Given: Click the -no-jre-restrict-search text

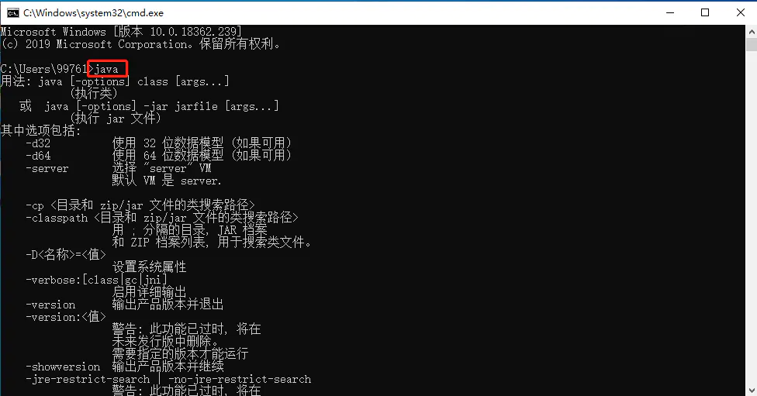Looking at the screenshot, I should [x=240, y=379].
